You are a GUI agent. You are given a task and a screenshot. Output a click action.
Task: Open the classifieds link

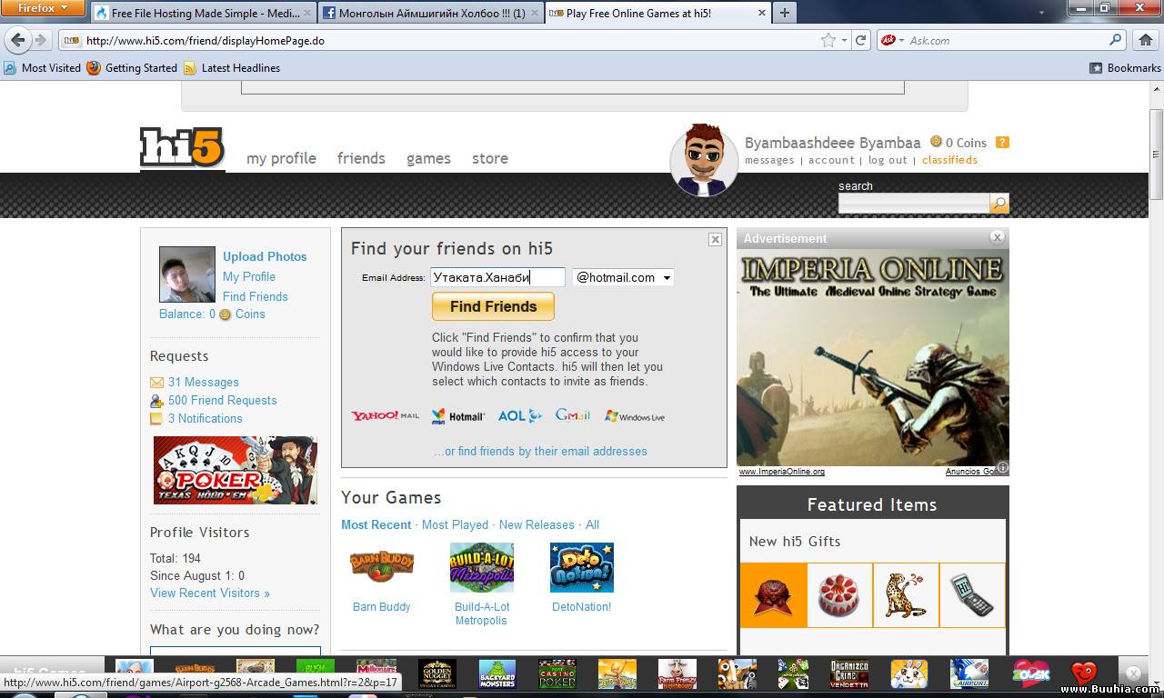pyautogui.click(x=949, y=160)
